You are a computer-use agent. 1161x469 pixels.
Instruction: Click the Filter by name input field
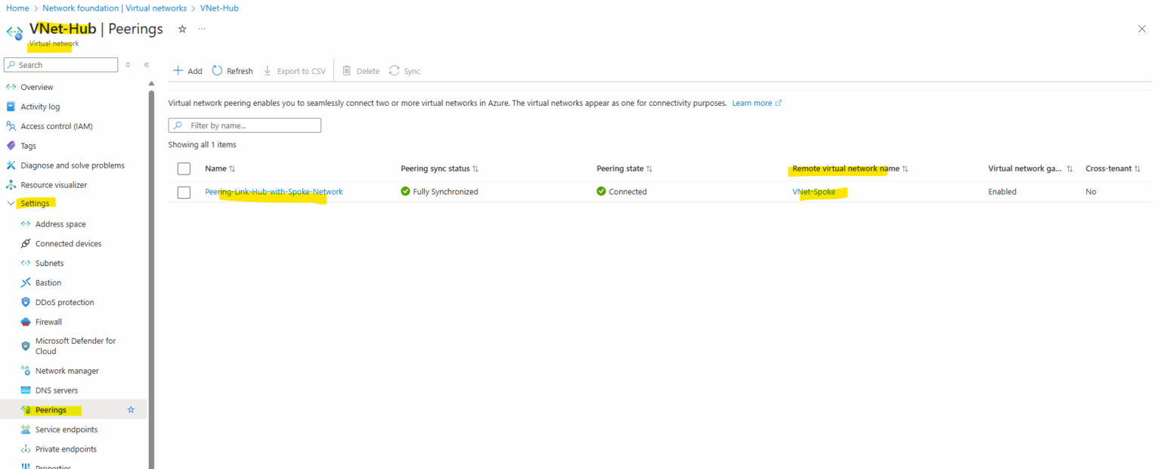pos(244,125)
